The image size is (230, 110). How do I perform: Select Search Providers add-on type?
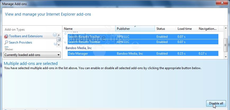pyautogui.click(x=20, y=42)
